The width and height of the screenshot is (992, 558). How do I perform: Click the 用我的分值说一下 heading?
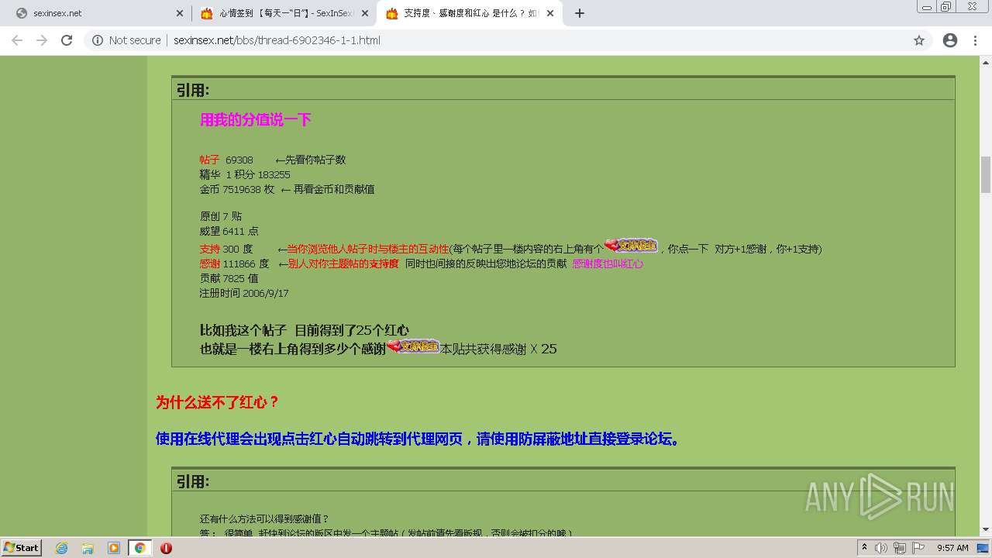pyautogui.click(x=256, y=119)
